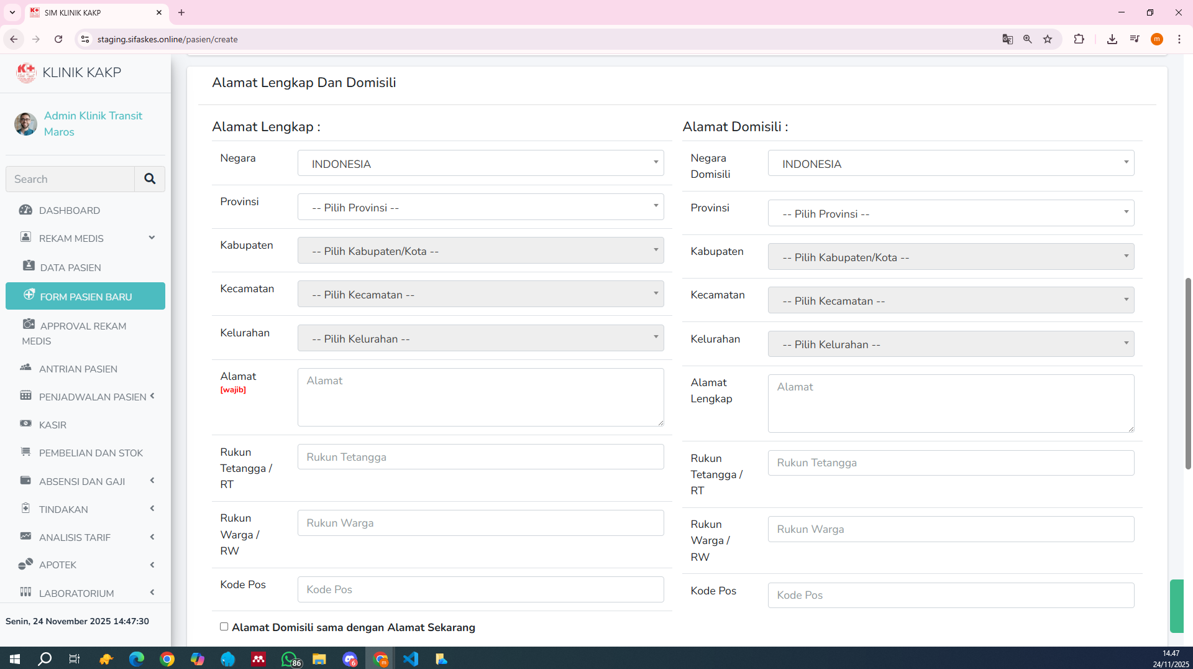Click the Apotek pills icon
The height and width of the screenshot is (669, 1193).
click(x=25, y=565)
